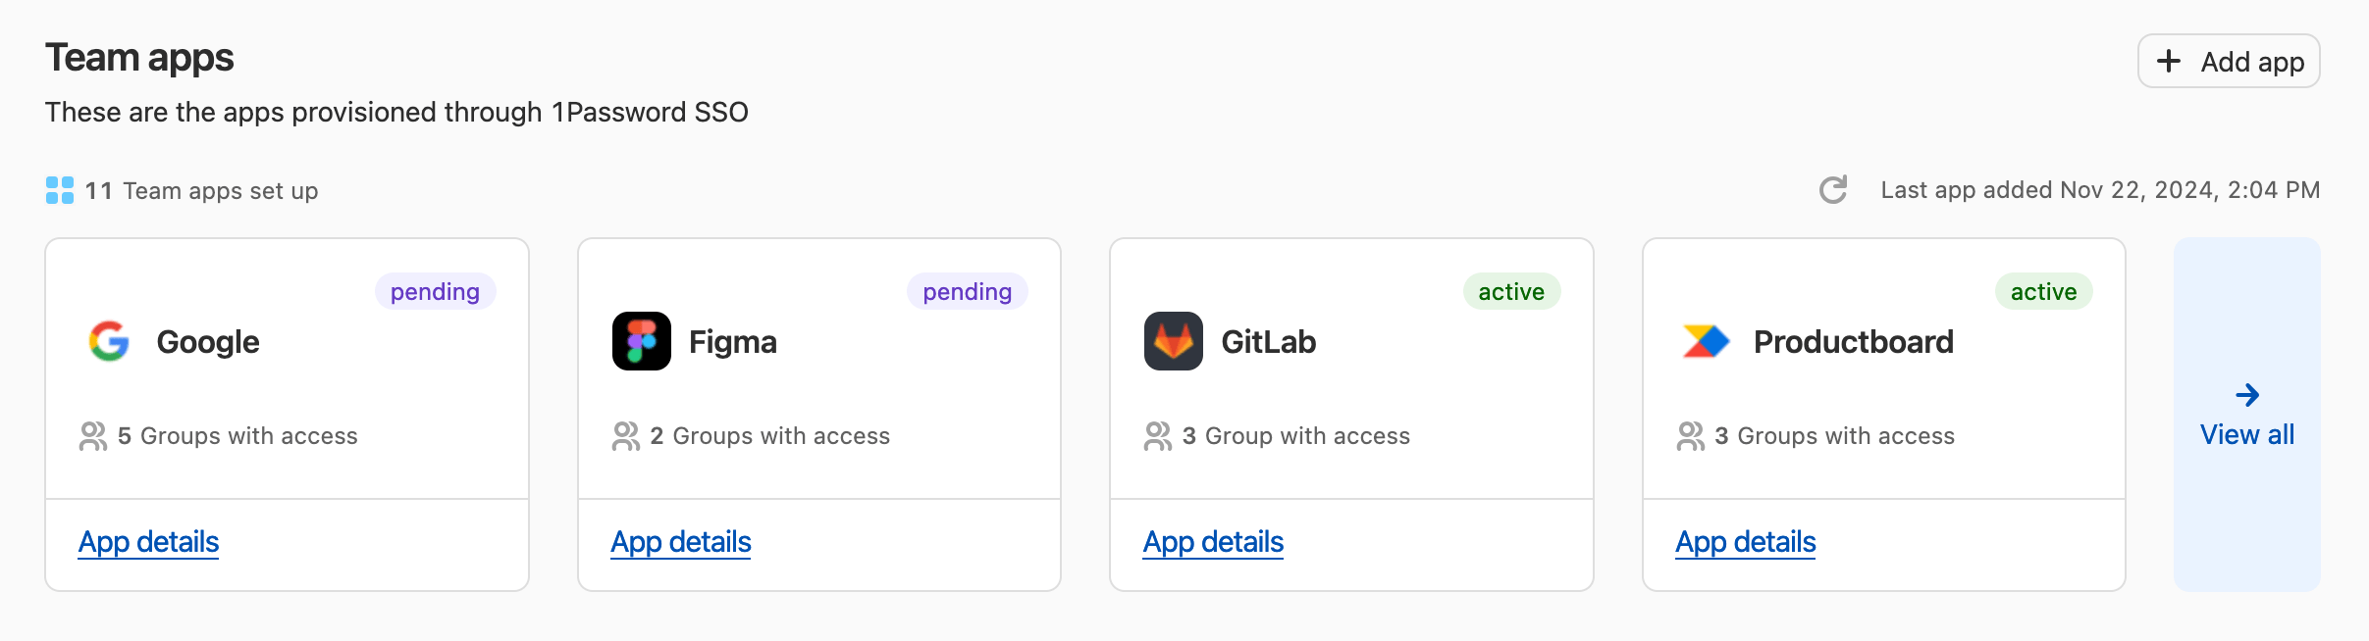Open App details for Productboard
The height and width of the screenshot is (641, 2369).
tap(1746, 541)
